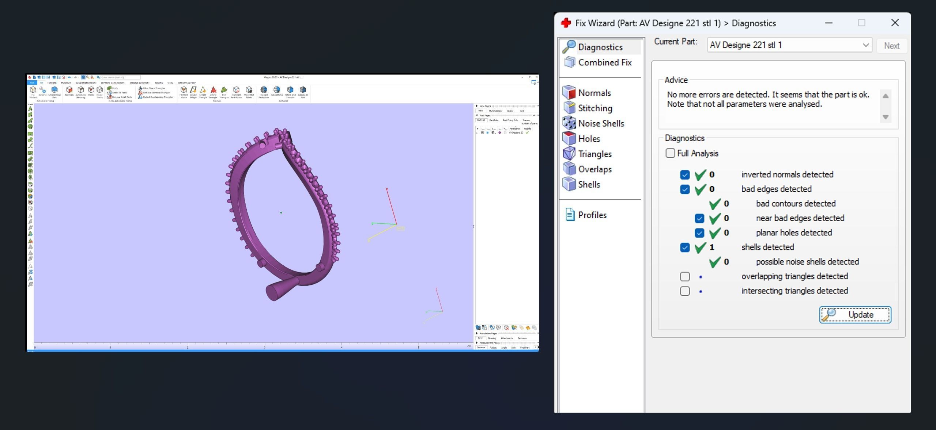Check overlapping triangles detected option

pyautogui.click(x=685, y=277)
